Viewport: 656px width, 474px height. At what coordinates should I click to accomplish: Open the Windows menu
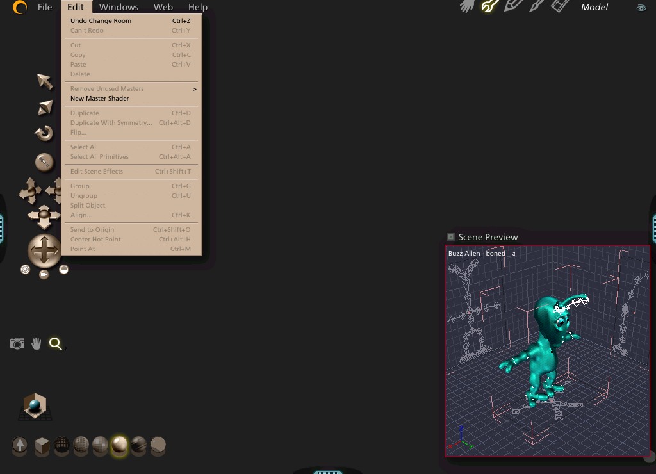click(119, 7)
